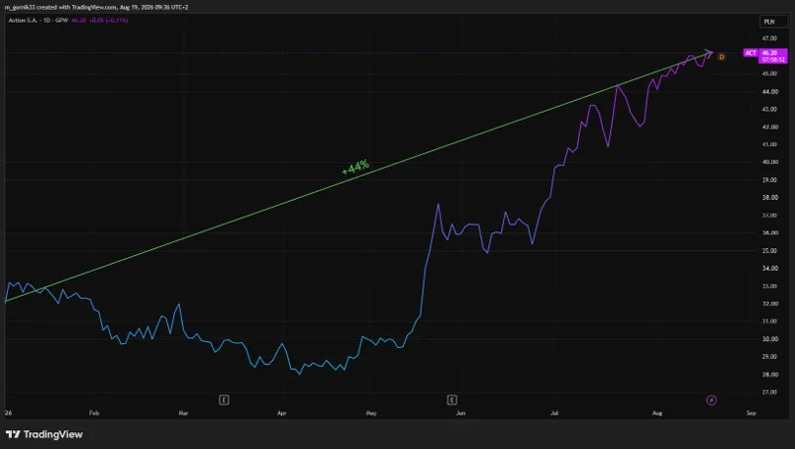Click the 45.00 price axis label

[769, 73]
